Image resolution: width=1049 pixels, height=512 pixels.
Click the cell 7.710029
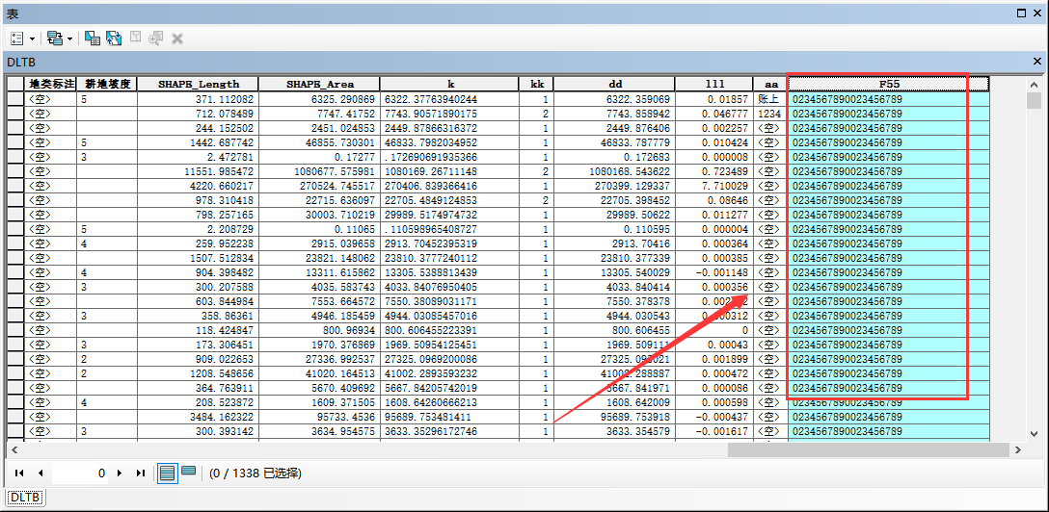click(x=715, y=186)
